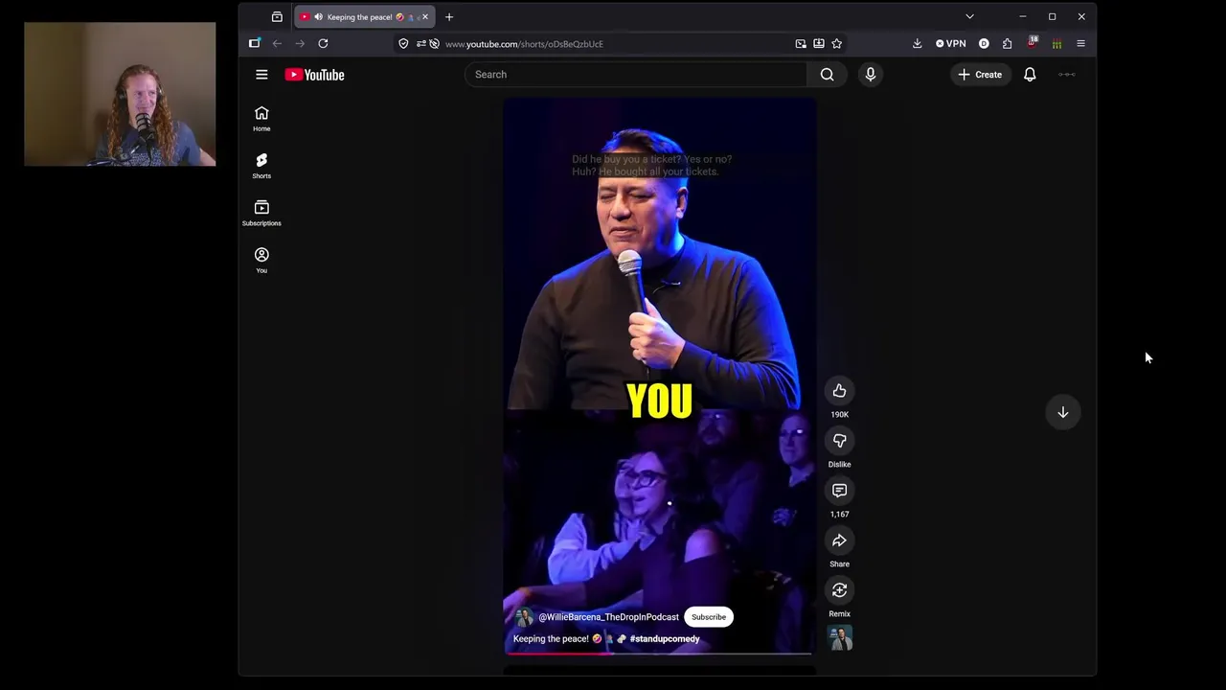
Task: Open the site permissions icon in address bar
Action: point(420,43)
